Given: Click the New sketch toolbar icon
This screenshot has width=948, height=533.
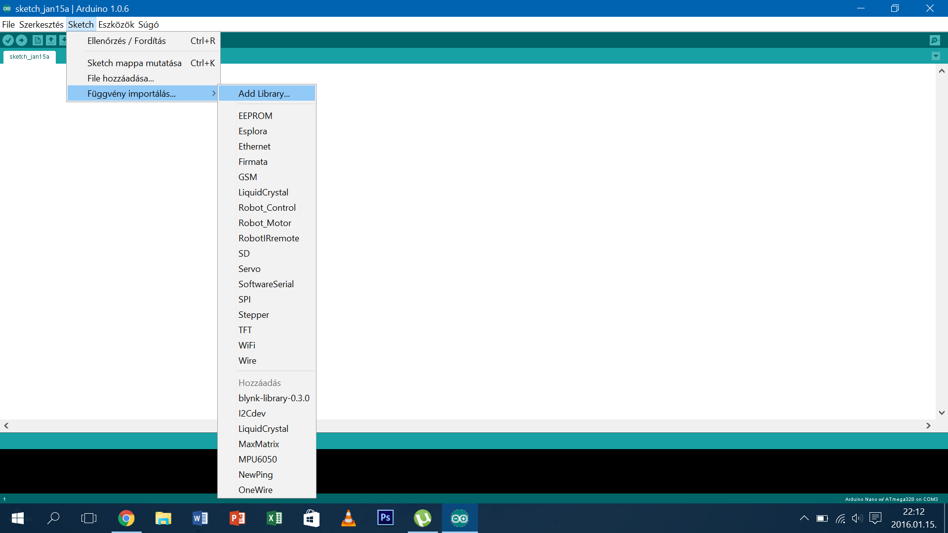Looking at the screenshot, I should [x=38, y=40].
